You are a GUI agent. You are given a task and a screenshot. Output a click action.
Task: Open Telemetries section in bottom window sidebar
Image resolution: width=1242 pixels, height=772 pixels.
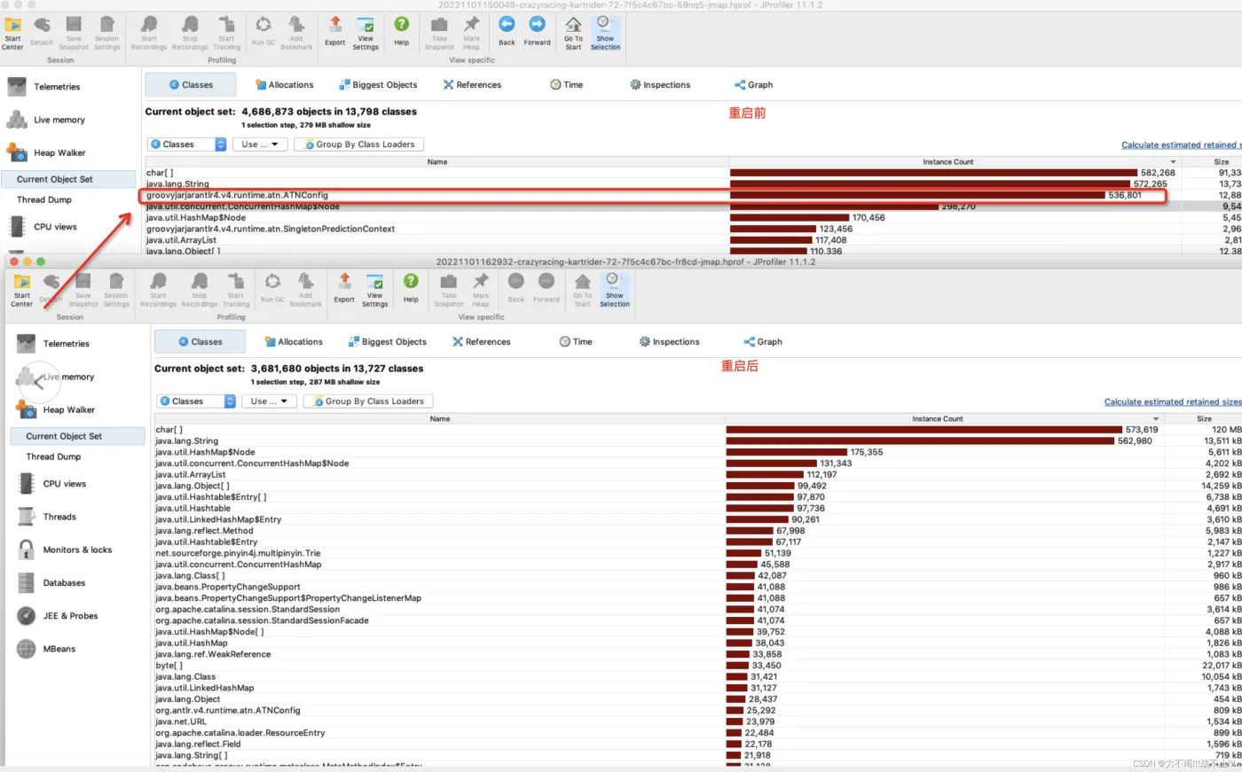[67, 344]
